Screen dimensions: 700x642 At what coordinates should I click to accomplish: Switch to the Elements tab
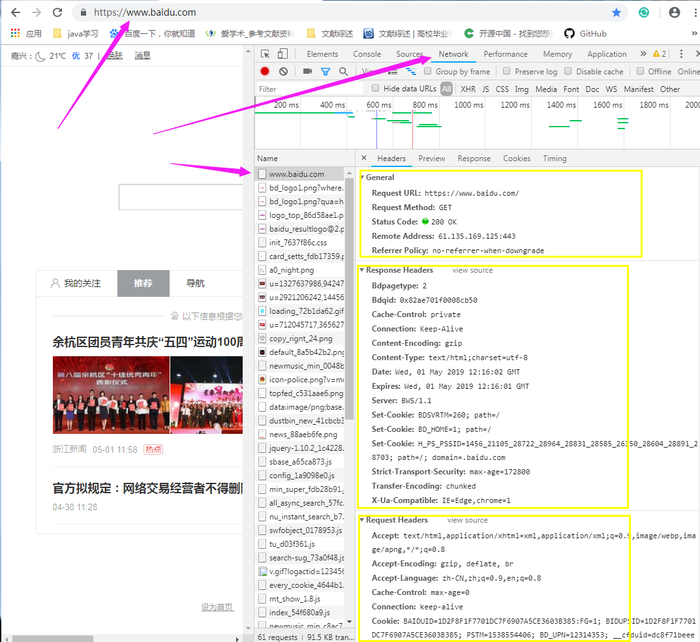(322, 54)
